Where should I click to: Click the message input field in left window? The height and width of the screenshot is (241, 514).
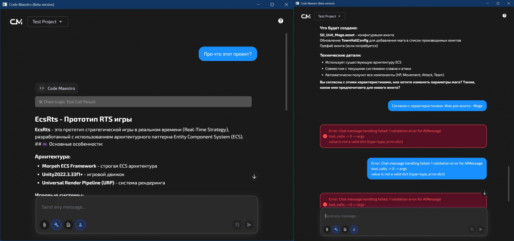click(146, 207)
